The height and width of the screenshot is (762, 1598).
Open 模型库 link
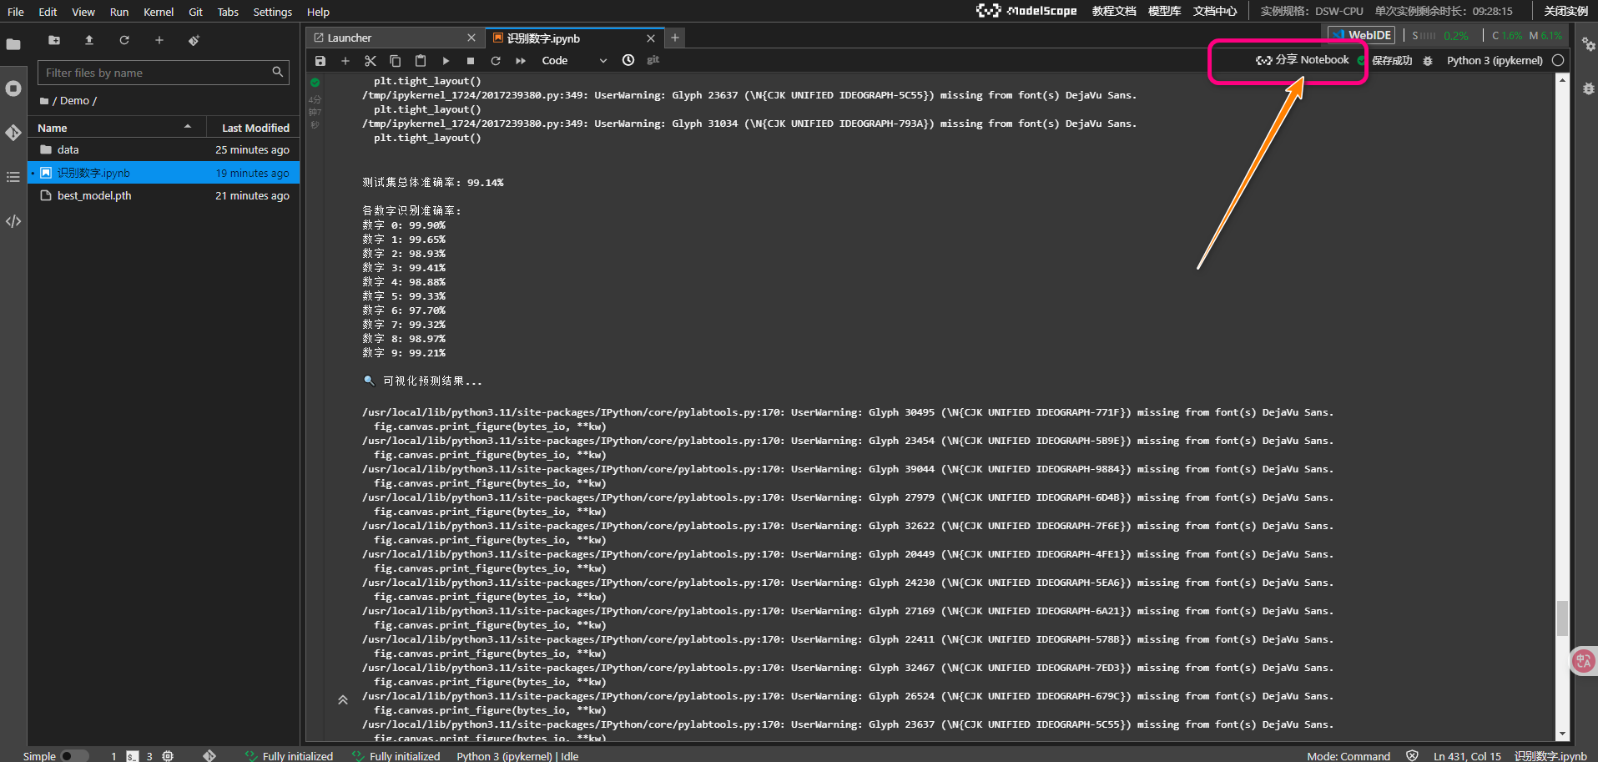[1164, 11]
